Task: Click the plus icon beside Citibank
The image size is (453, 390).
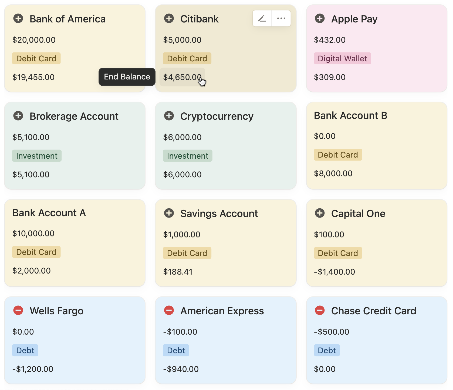Action: pos(169,19)
